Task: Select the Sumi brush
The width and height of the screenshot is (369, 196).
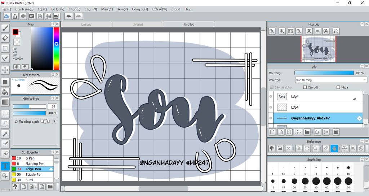Action: (x=32, y=180)
